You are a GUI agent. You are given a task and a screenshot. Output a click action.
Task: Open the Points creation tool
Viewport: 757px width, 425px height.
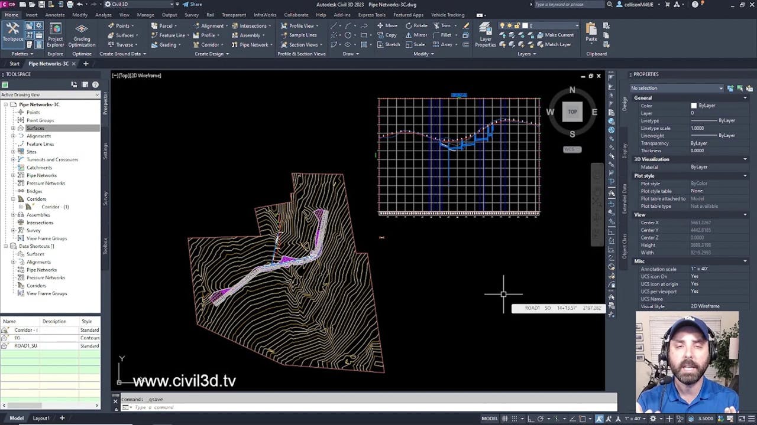tap(121, 25)
